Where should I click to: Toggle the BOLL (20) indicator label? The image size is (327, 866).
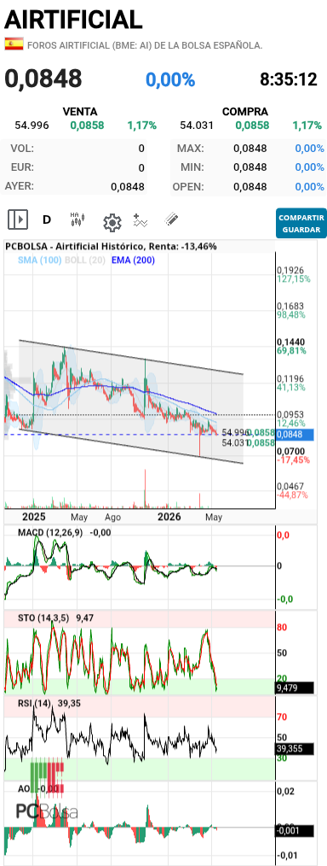coord(85,260)
